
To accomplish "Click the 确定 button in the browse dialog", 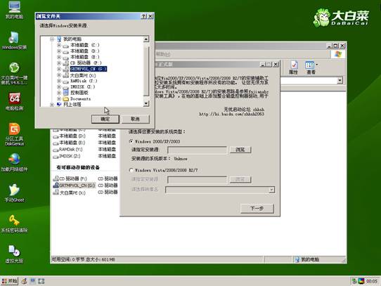I will (105, 119).
